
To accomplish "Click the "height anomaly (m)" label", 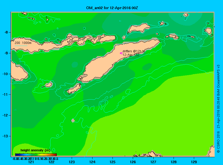I will point(35,150).
